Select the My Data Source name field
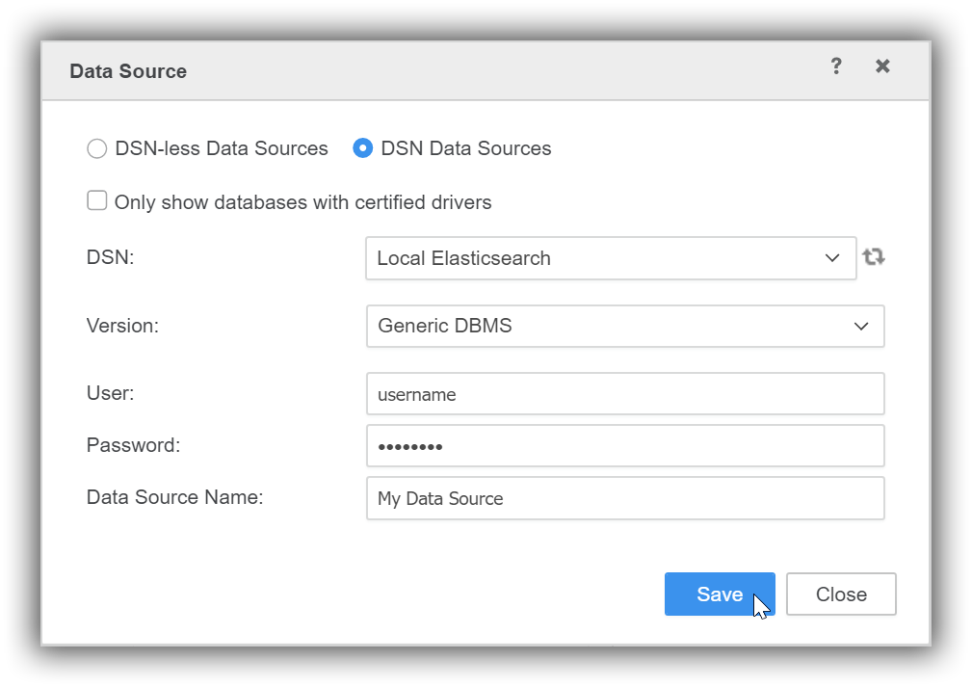972x687 pixels. (x=625, y=498)
